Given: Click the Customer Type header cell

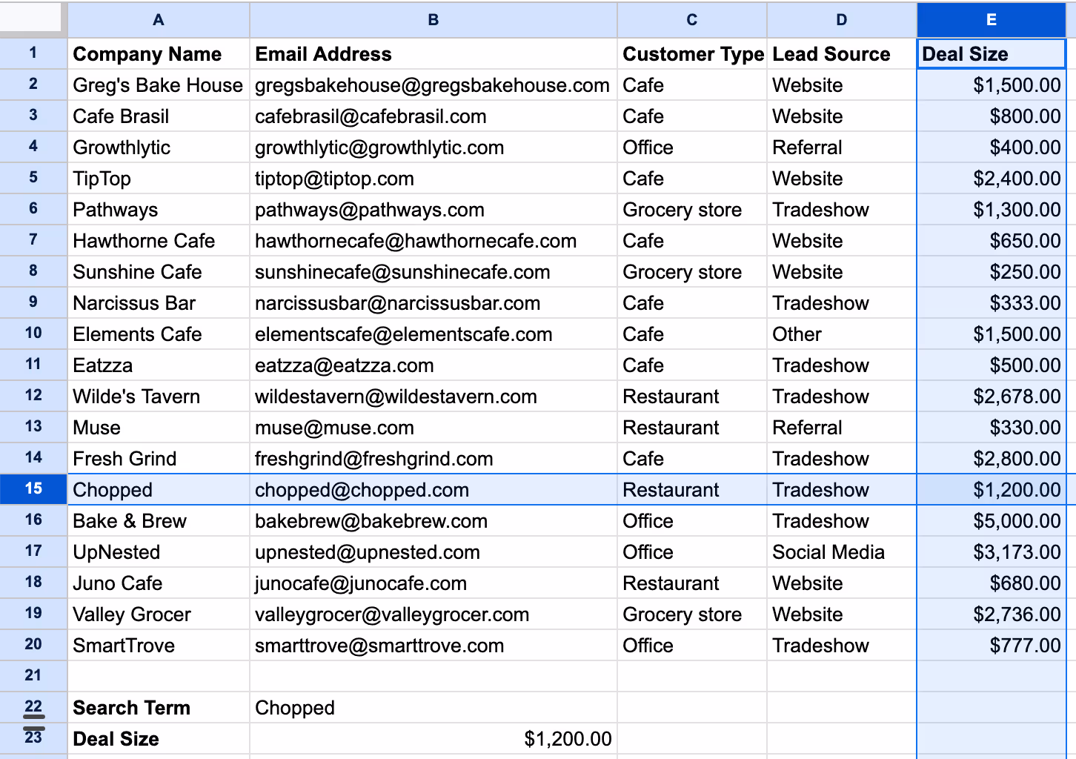Looking at the screenshot, I should pyautogui.click(x=692, y=54).
